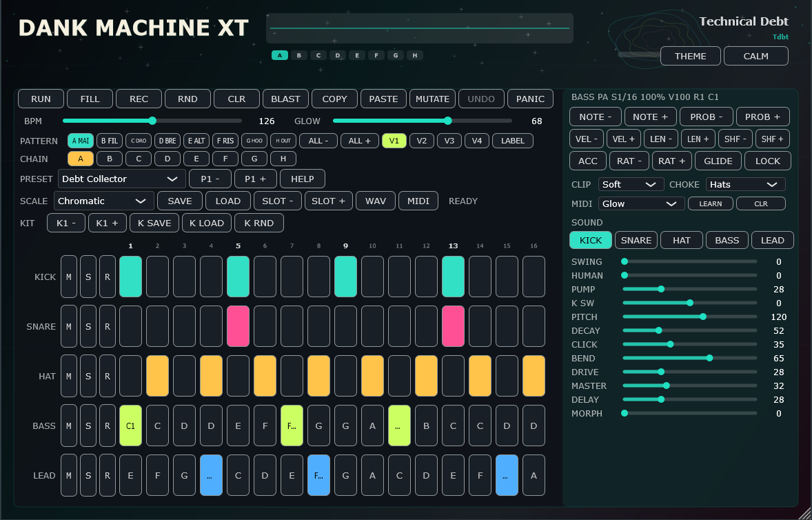812x520 pixels.
Task: Toggle KICK step 1
Action: 130,277
